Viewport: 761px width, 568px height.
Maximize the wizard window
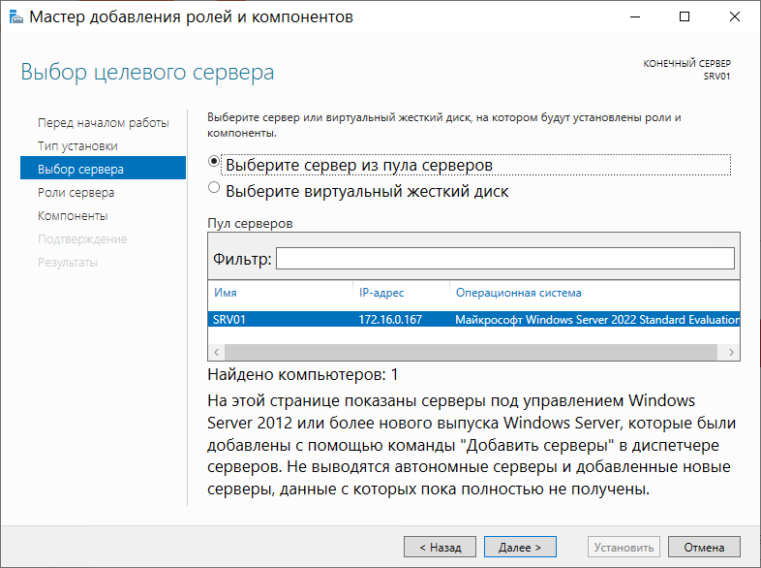[x=685, y=17]
